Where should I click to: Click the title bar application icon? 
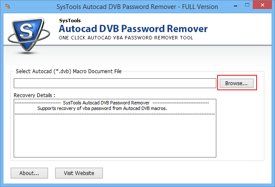point(6,7)
